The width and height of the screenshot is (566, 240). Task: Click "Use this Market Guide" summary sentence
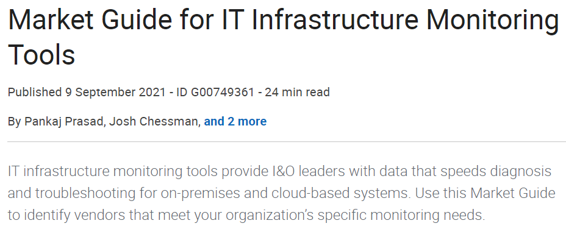485,193
